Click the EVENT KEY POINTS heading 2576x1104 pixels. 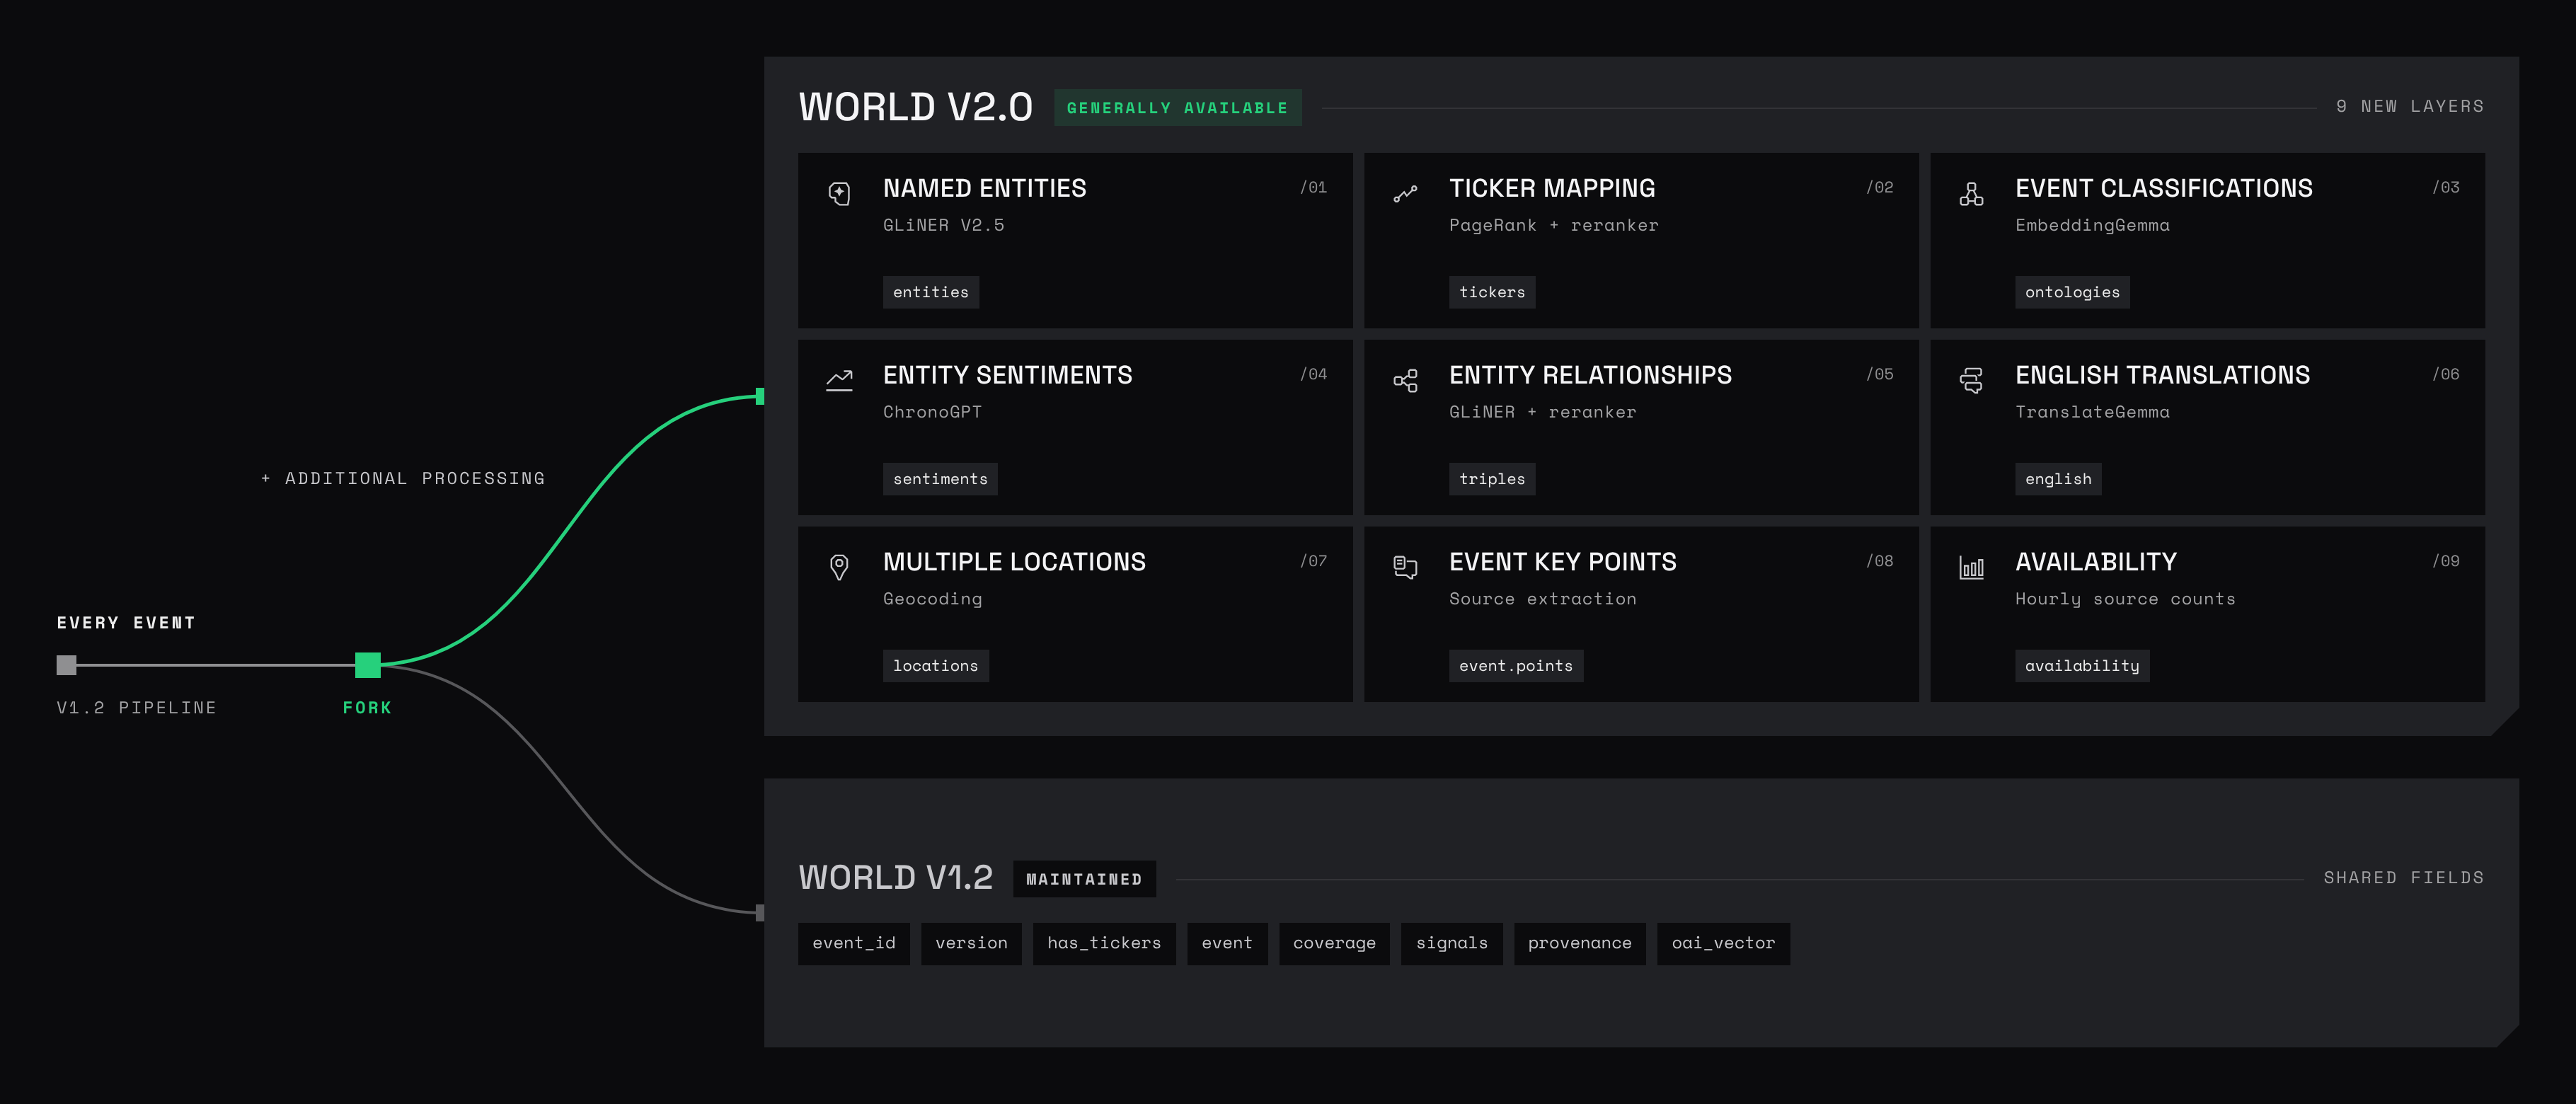[x=1563, y=562]
